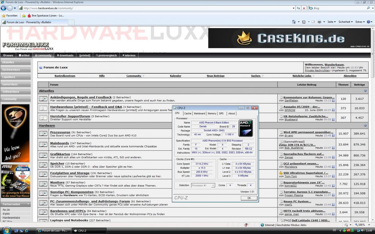Switch to the About tab in CPU-Z
Screen dimensions: 375x234
[232, 113]
